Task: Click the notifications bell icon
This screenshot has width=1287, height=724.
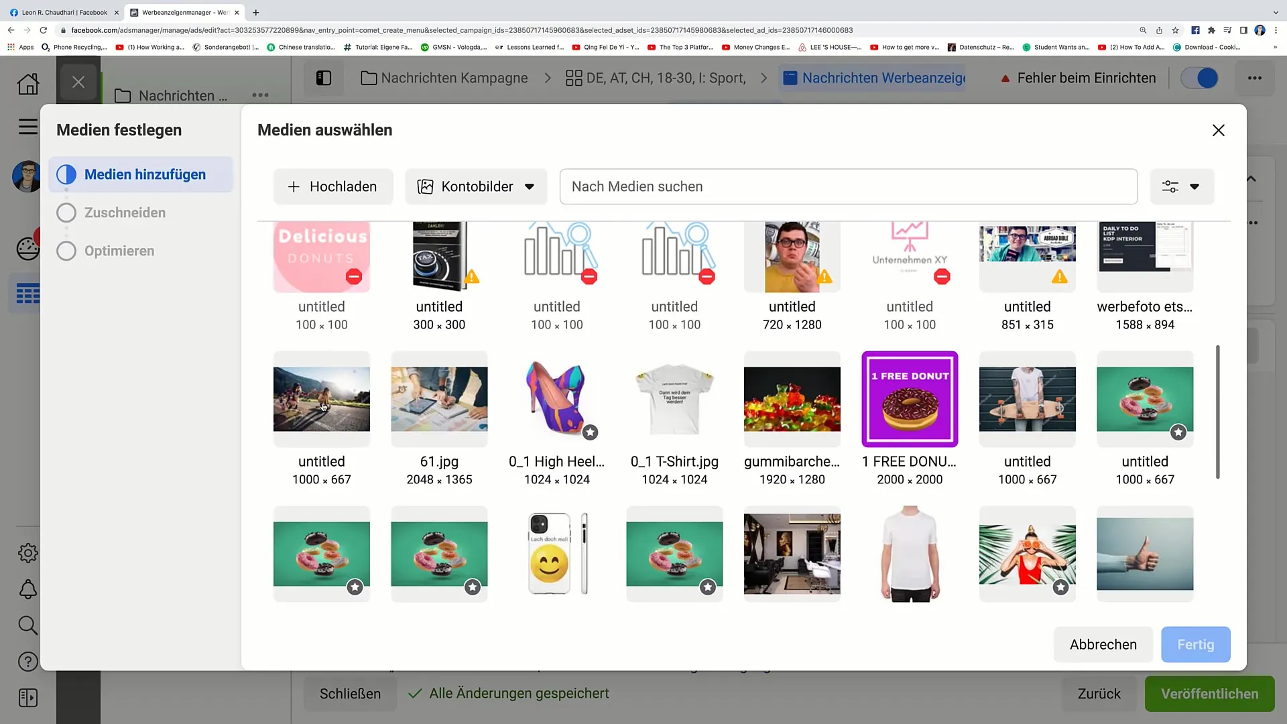Action: tap(27, 589)
